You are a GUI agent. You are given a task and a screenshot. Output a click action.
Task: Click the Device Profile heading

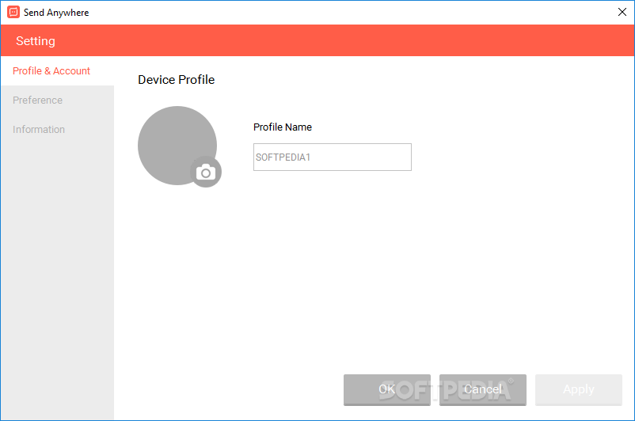[176, 80]
